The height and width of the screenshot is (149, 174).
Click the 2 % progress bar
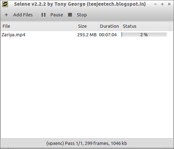click(x=144, y=35)
